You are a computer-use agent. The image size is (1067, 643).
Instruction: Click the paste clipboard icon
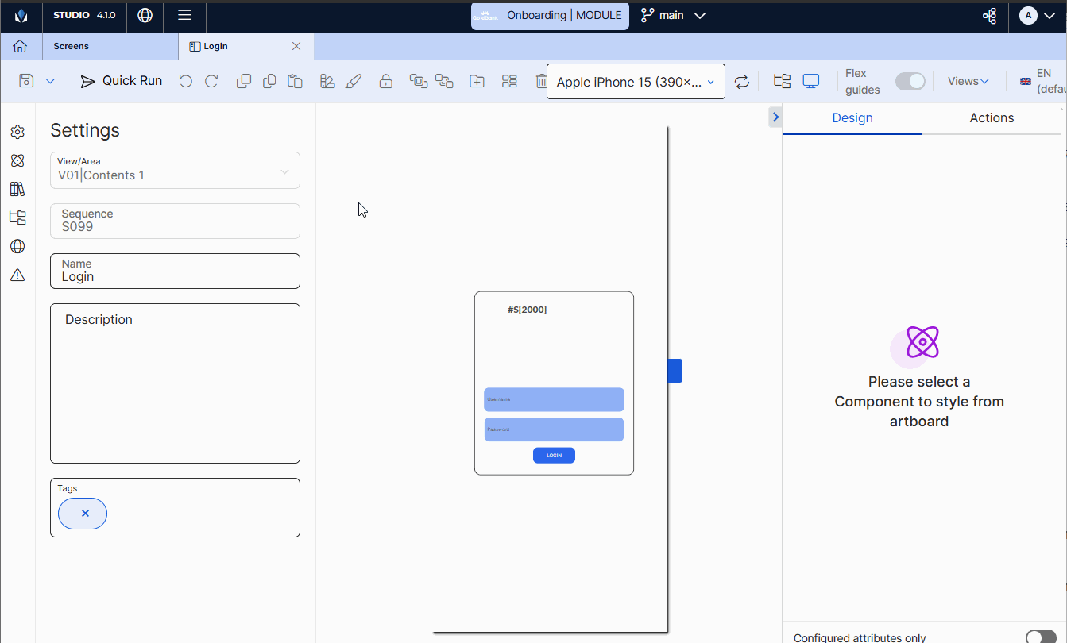(x=295, y=81)
